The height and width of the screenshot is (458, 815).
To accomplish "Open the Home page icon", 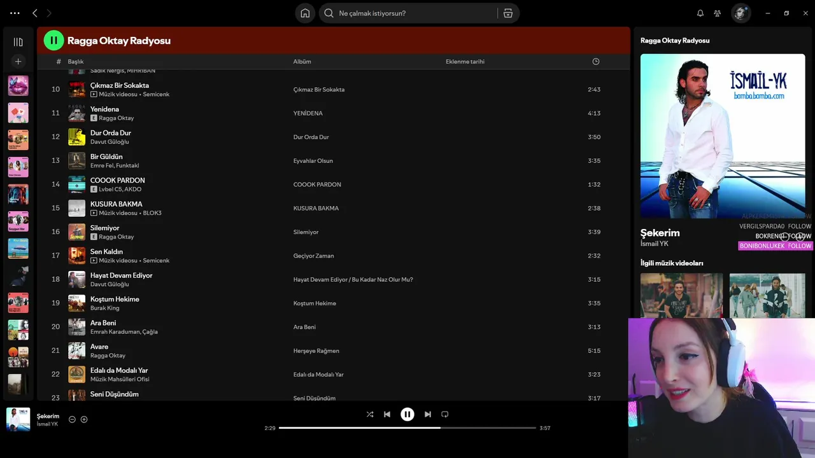I will 305,13.
